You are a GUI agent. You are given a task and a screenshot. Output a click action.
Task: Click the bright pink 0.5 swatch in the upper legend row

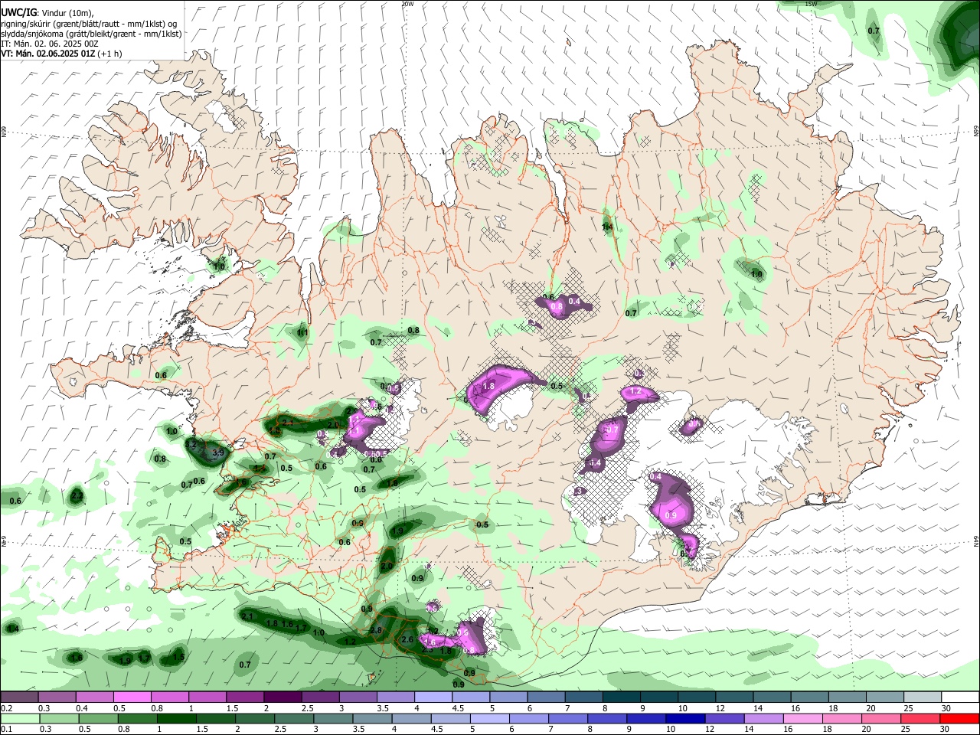click(x=132, y=697)
